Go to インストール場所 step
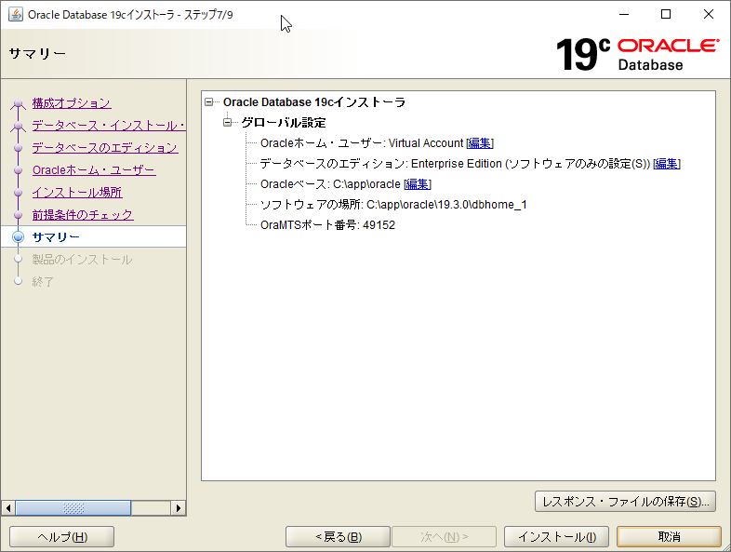This screenshot has height=552, width=731. [77, 193]
